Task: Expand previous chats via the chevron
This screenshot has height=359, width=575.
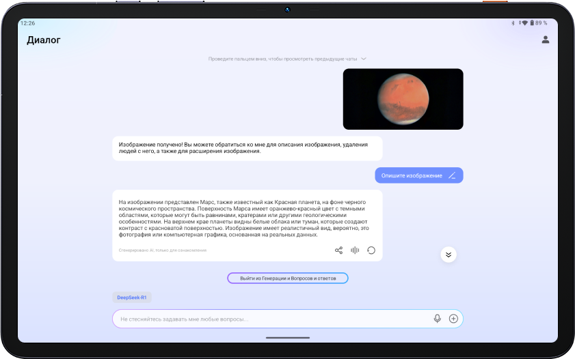Action: point(364,59)
